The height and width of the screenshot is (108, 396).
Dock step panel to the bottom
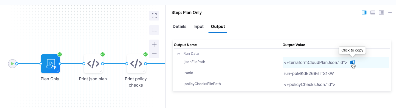372,12
